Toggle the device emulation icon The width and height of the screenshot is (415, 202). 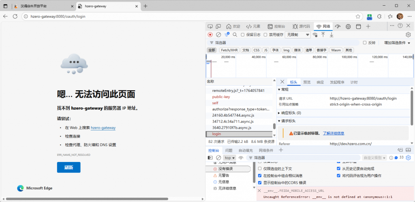[x=219, y=26]
